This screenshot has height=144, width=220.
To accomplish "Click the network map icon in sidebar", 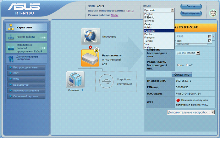I will click(11, 27).
